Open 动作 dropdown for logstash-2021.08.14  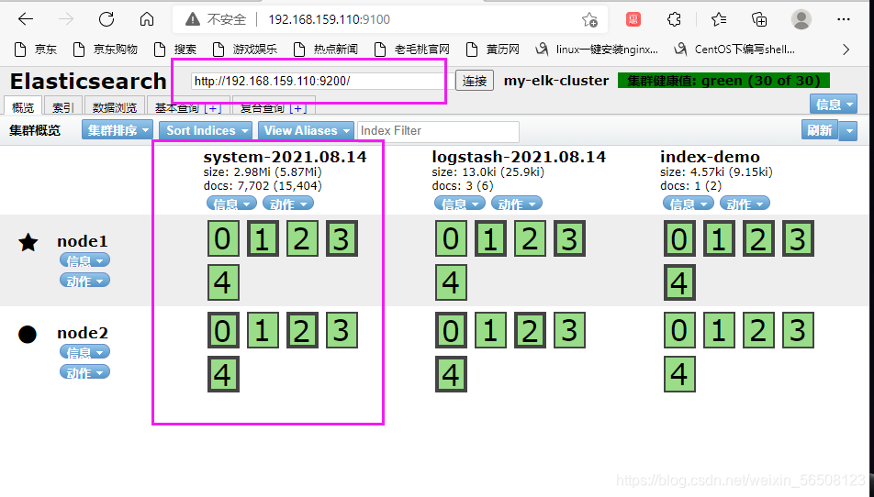(517, 204)
